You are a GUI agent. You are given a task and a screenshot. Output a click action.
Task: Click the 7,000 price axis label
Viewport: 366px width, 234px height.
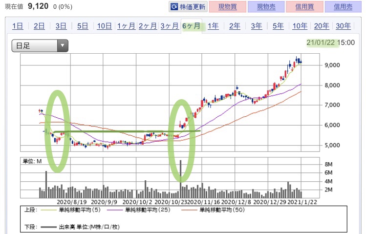point(332,105)
